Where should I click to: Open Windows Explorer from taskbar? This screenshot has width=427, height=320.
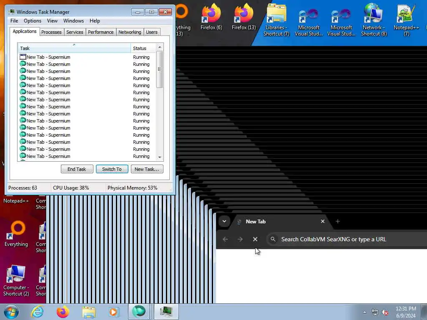click(x=89, y=312)
